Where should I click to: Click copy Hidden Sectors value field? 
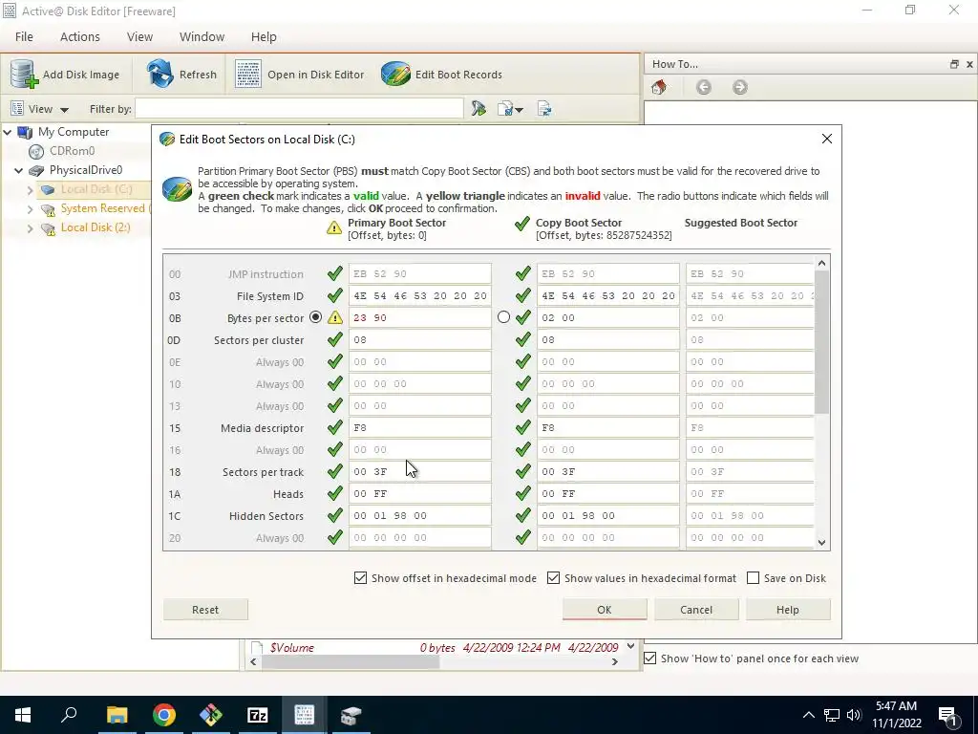tap(608, 515)
